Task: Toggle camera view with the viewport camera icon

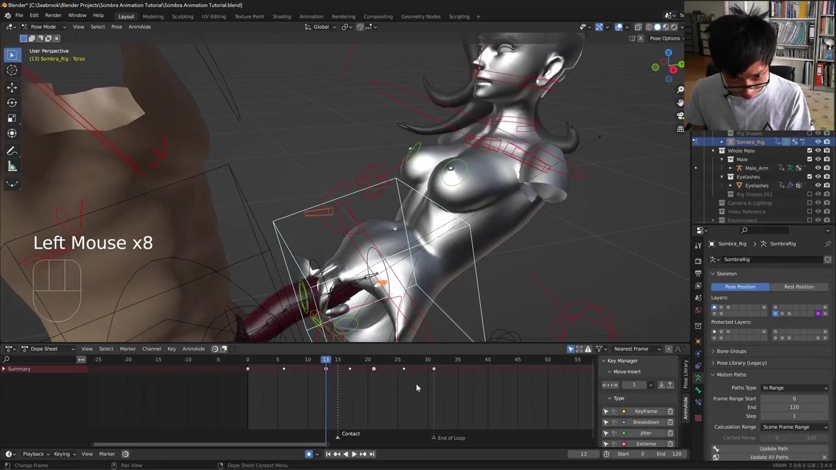Action: pos(681,116)
